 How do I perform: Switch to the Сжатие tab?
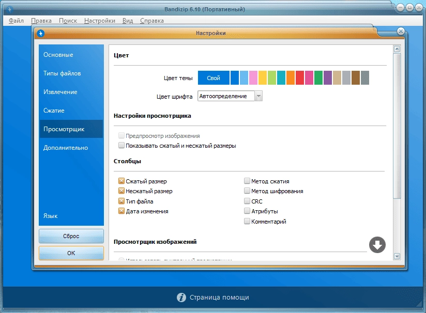click(71, 111)
